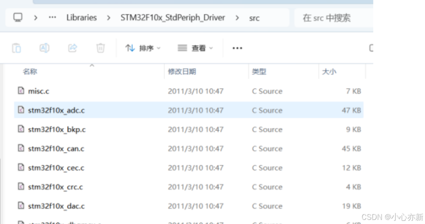The height and width of the screenshot is (224, 425).
Task: Click the modified date of stm32f10x_bkp.c
Action: (195, 129)
